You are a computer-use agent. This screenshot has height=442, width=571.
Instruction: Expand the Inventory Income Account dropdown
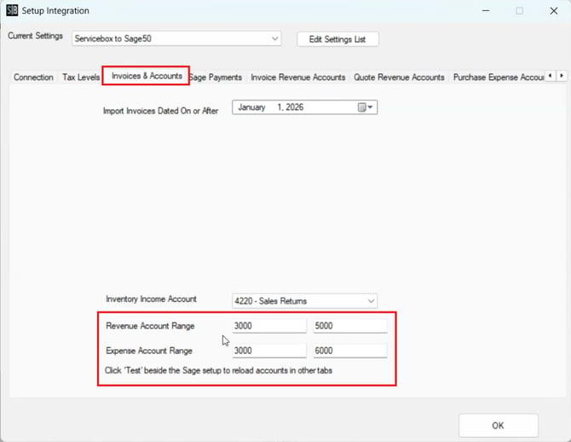coord(371,301)
